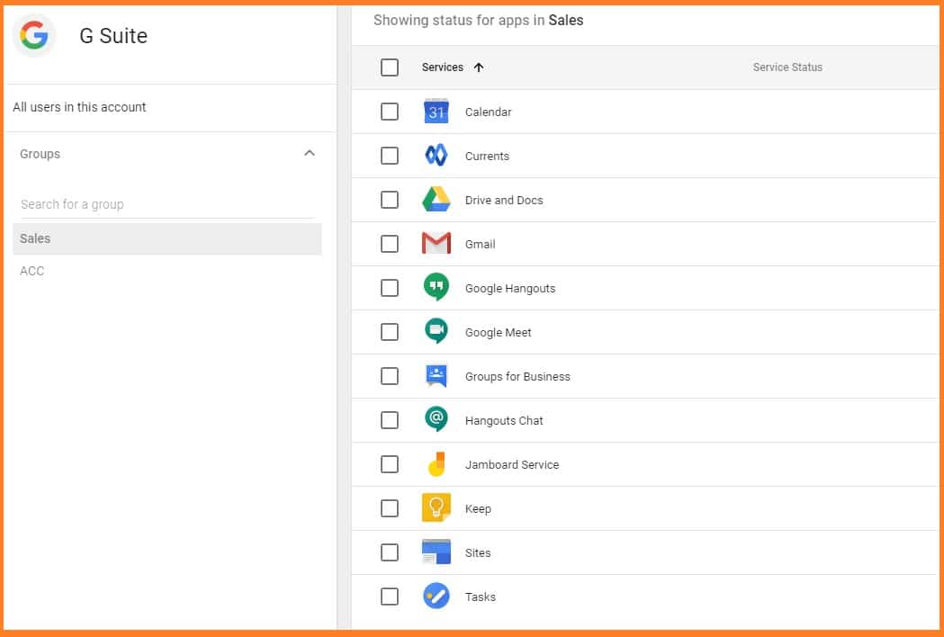
Task: Focus the Search for a group field
Action: (167, 204)
